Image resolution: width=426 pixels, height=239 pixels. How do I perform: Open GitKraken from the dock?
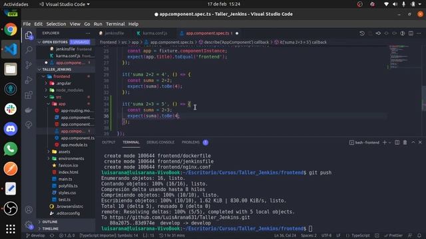tap(11, 89)
